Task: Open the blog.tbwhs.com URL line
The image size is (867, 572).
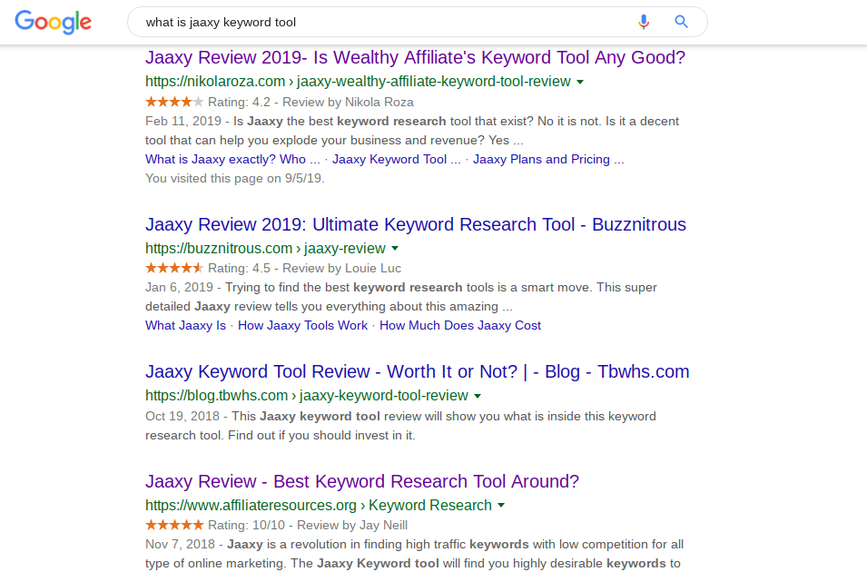Action: [307, 396]
